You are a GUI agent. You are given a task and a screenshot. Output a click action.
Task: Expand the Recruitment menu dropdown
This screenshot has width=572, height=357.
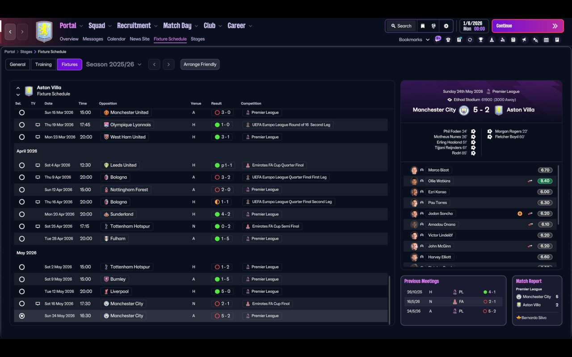pos(156,26)
